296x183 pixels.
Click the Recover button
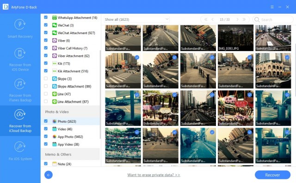coord(272,175)
